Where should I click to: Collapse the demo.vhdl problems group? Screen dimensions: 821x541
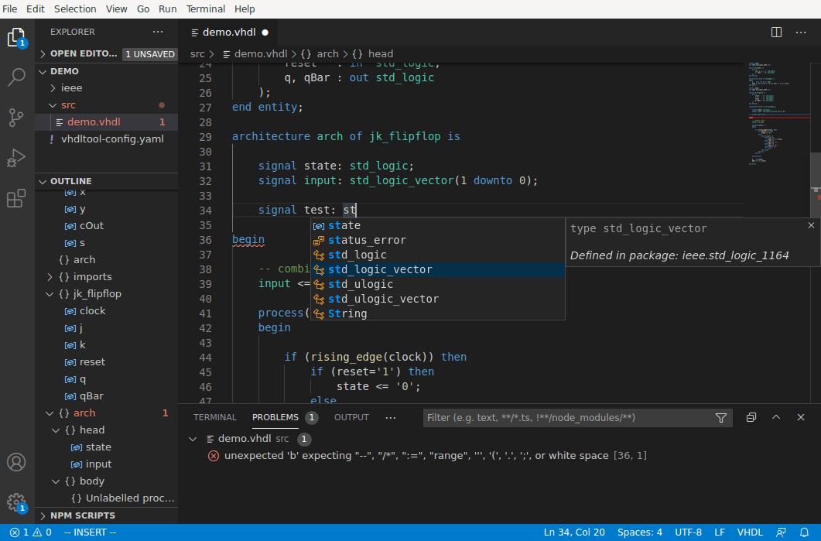click(193, 439)
